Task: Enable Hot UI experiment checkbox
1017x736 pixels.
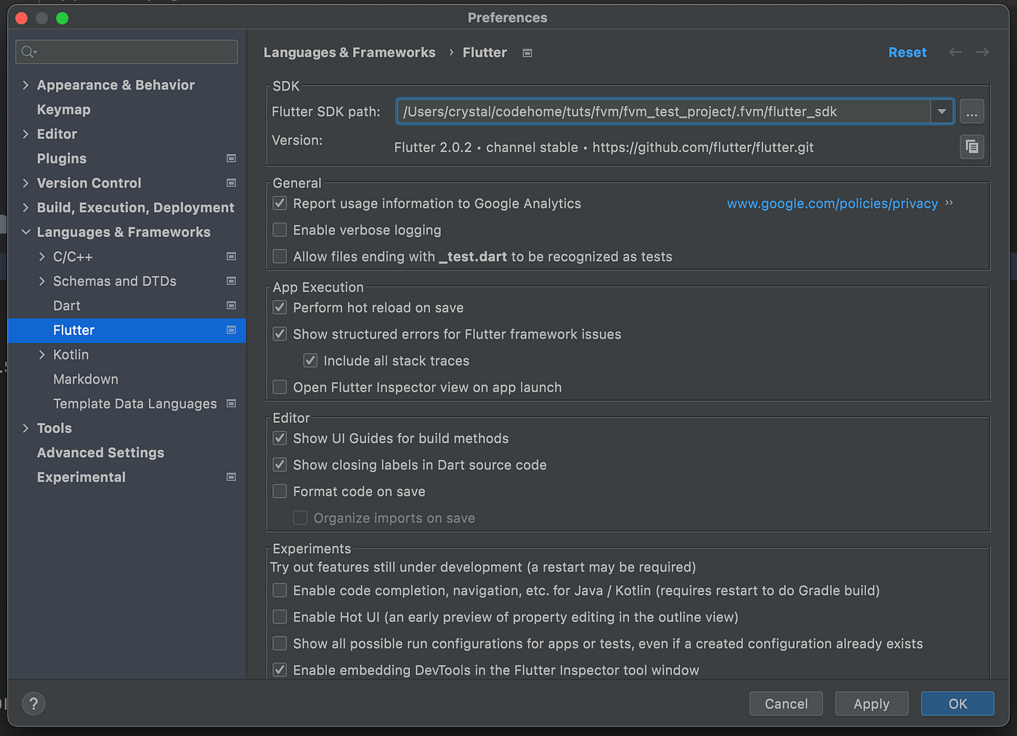Action: coord(280,618)
